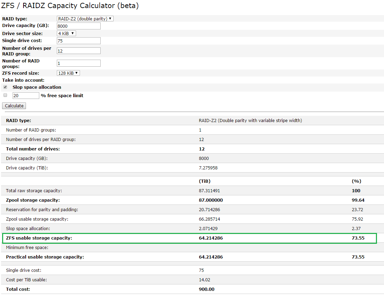Click the Zpool storage capacity value 87.000000

(x=210, y=200)
